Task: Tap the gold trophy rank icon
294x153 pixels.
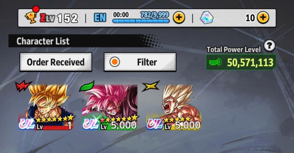Action: point(31,18)
